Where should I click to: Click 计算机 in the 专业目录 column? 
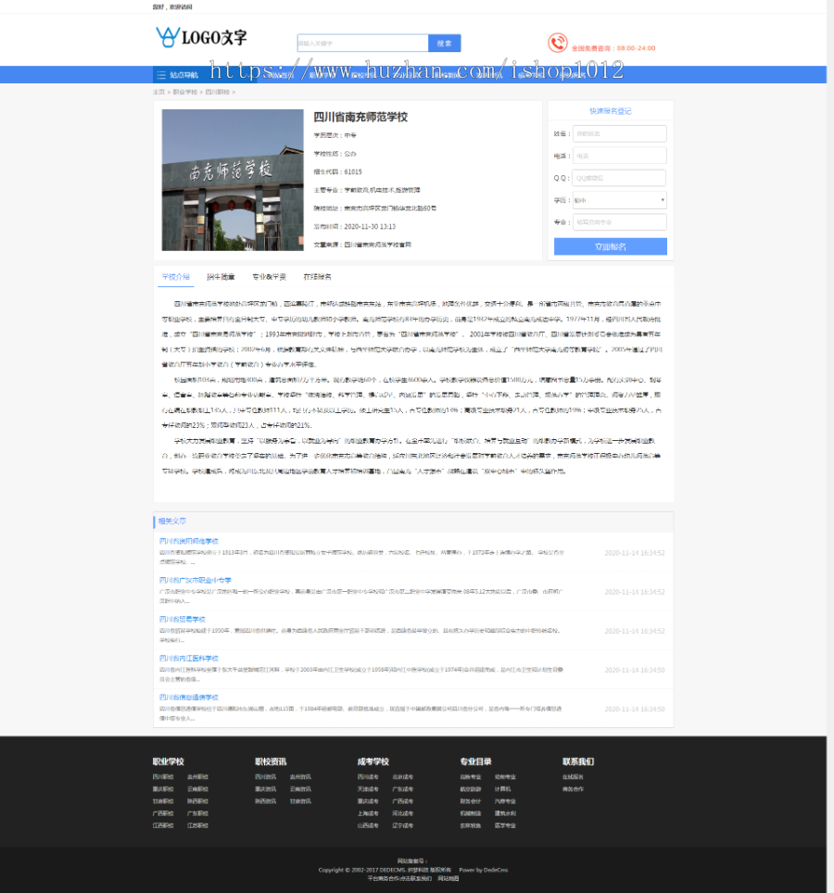(502, 789)
